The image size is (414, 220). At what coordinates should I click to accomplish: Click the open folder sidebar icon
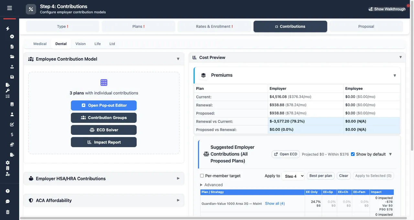[12, 56]
